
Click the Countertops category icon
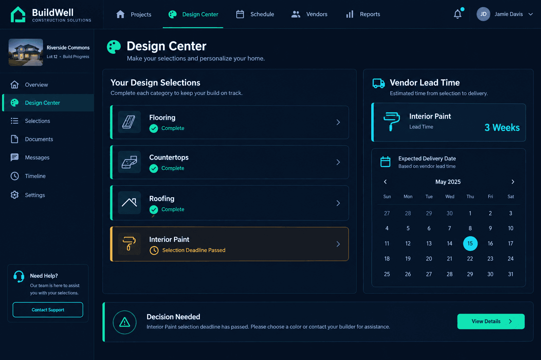(129, 162)
